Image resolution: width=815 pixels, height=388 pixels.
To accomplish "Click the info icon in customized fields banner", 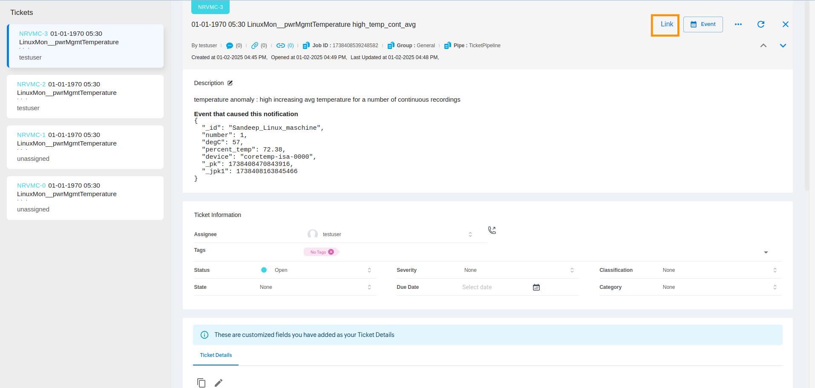I will (204, 335).
